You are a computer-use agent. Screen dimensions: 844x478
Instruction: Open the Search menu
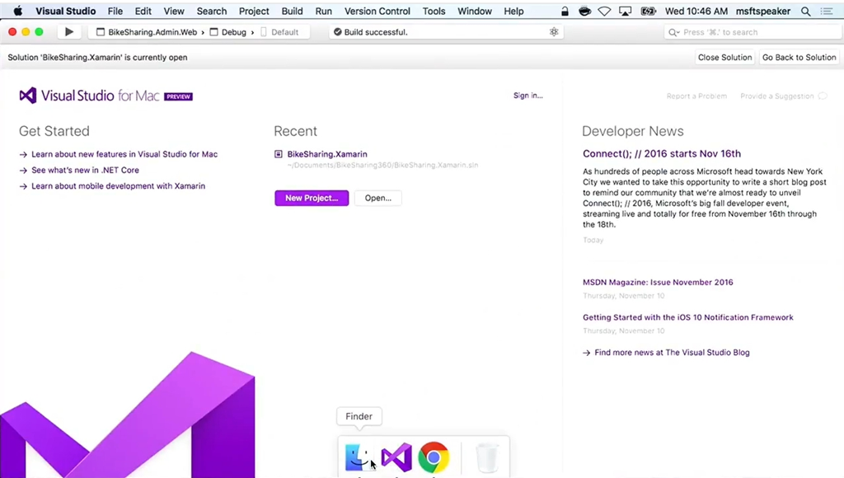point(212,11)
